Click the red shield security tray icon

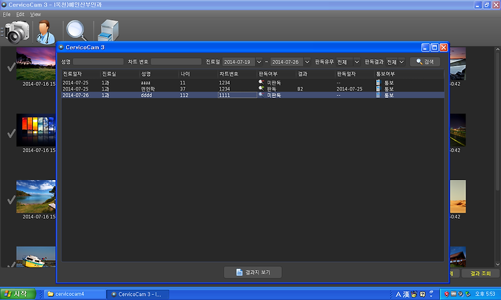pyautogui.click(x=446, y=294)
